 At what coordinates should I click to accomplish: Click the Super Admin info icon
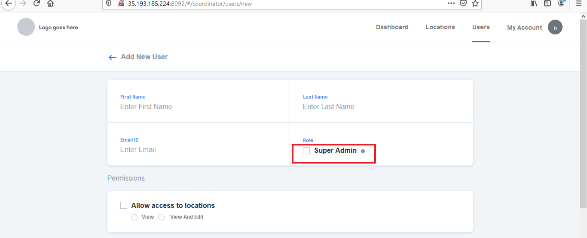click(363, 151)
